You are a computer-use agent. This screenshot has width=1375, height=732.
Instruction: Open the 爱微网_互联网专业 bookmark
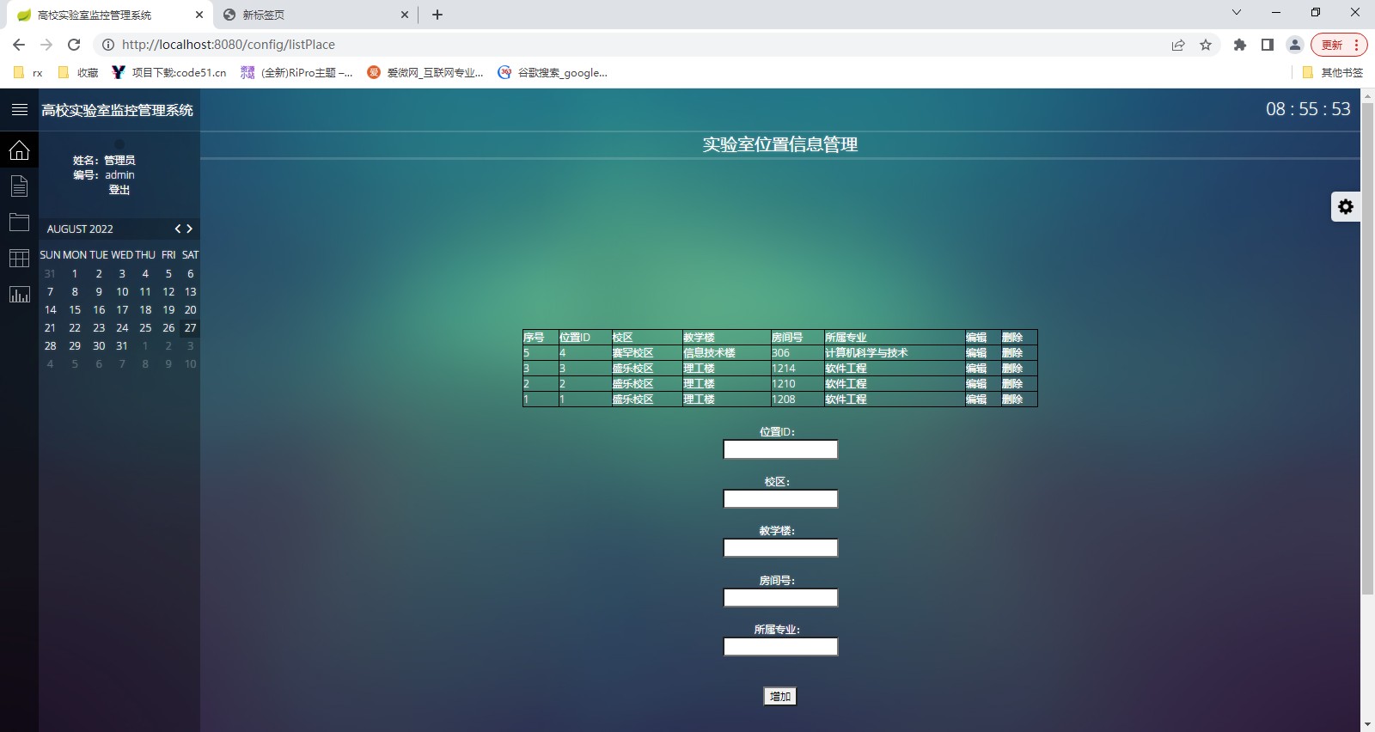tap(425, 72)
